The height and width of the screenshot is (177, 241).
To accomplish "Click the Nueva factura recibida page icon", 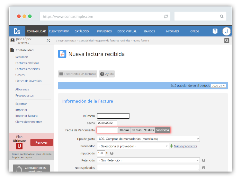I will click(x=62, y=54).
